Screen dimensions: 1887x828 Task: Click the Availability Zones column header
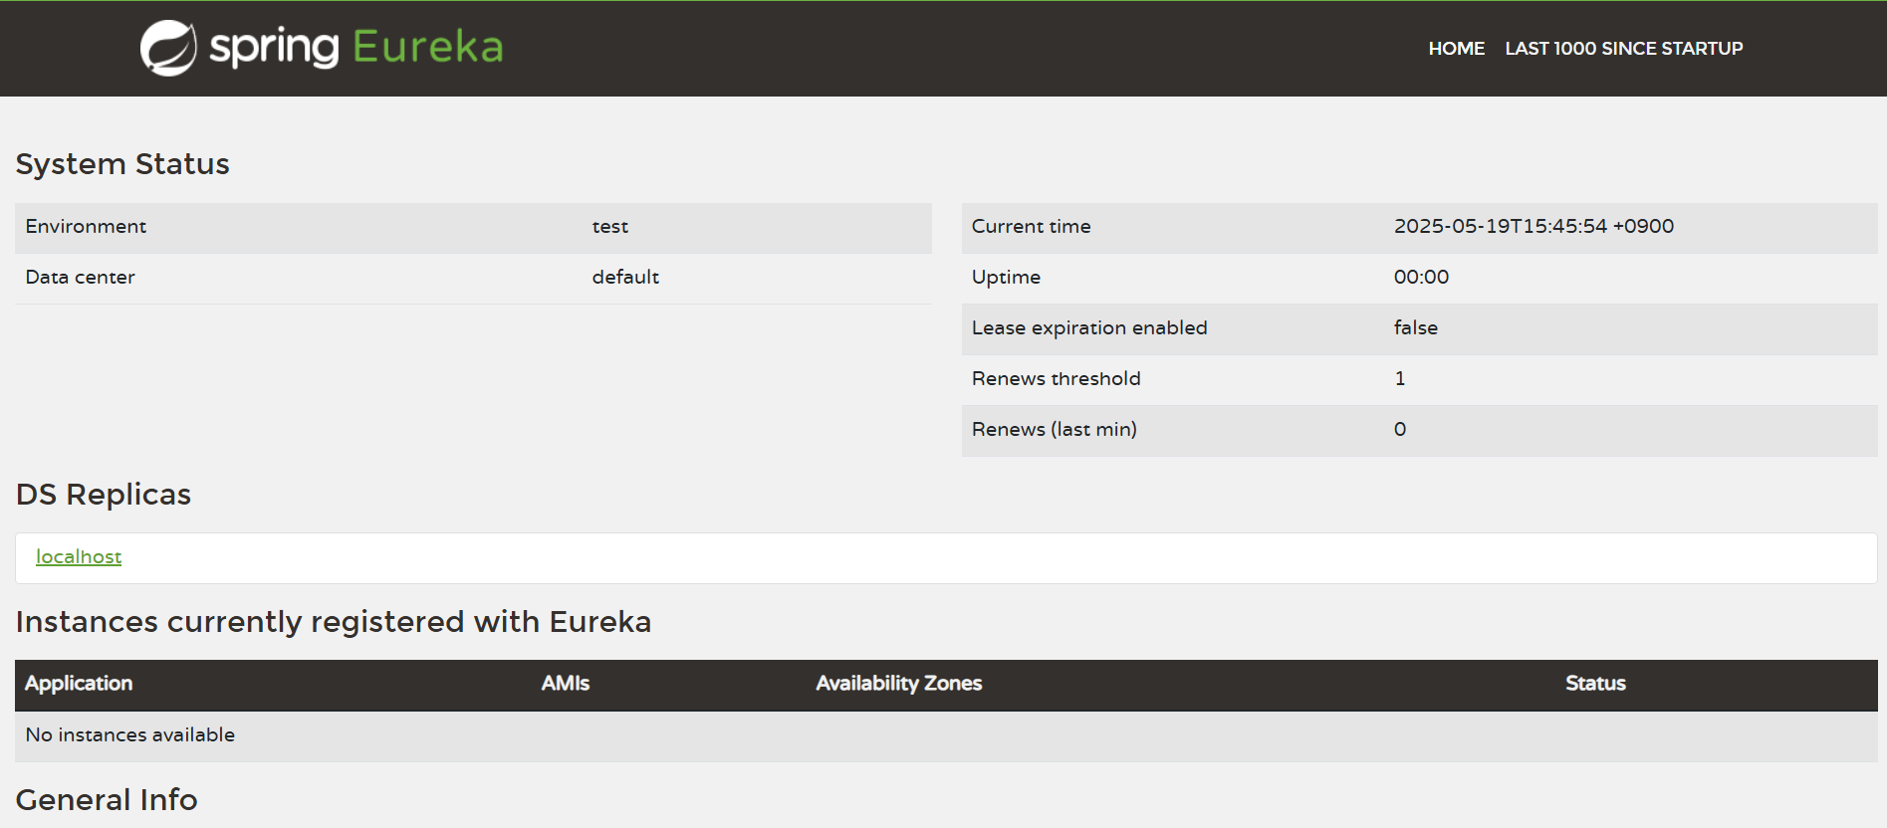point(898,683)
